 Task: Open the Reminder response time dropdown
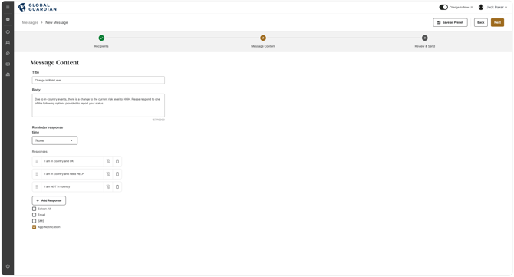pos(54,140)
